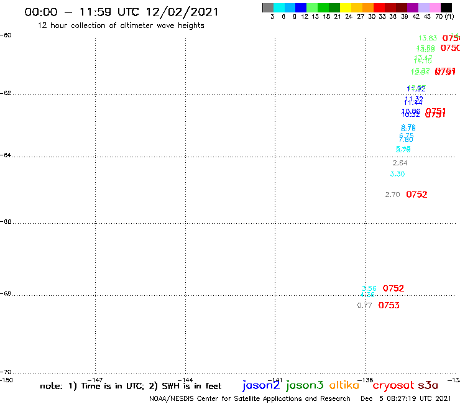Click the orange 'altika' satellite label

pyautogui.click(x=344, y=385)
